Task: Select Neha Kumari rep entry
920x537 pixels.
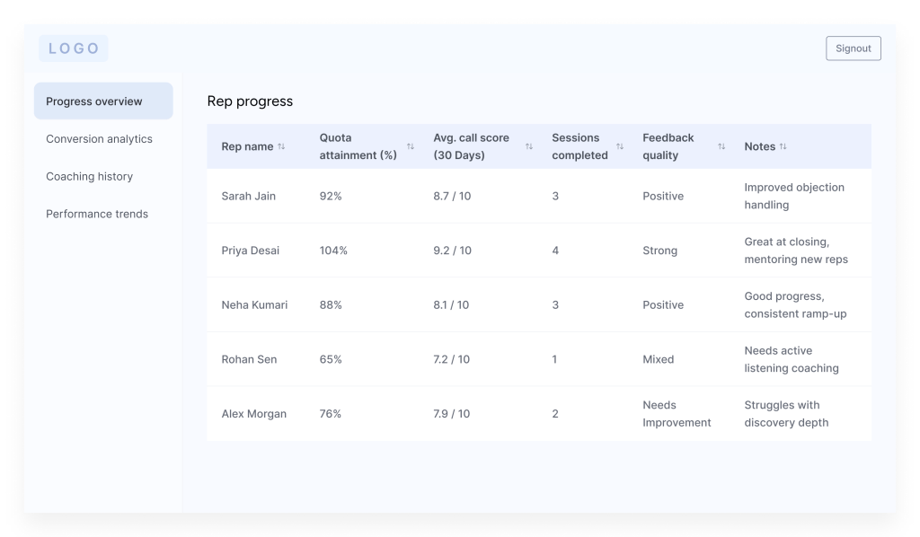Action: pyautogui.click(x=254, y=305)
